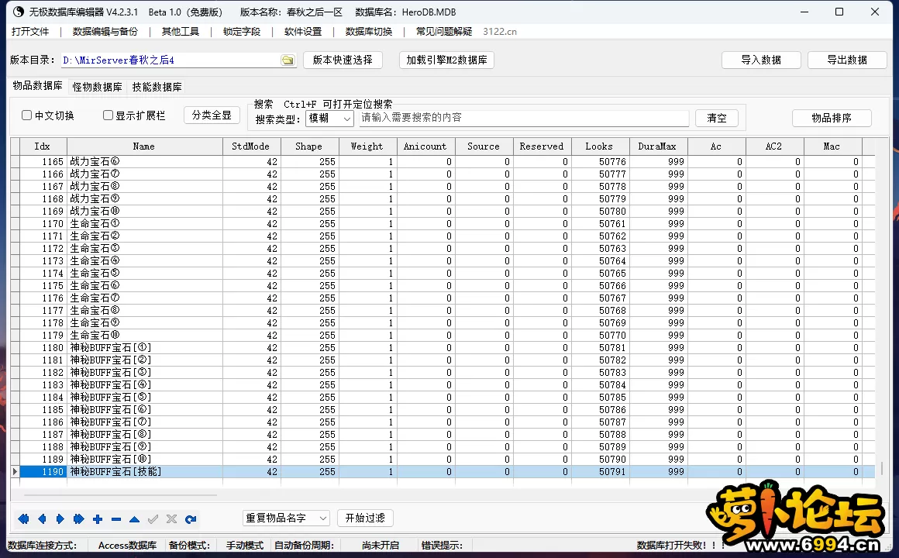The height and width of the screenshot is (558, 899).
Task: Click the search content input field
Action: 523,118
